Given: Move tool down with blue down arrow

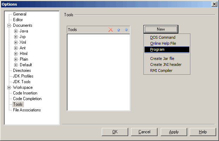Looking at the screenshot, I should 126,30.
